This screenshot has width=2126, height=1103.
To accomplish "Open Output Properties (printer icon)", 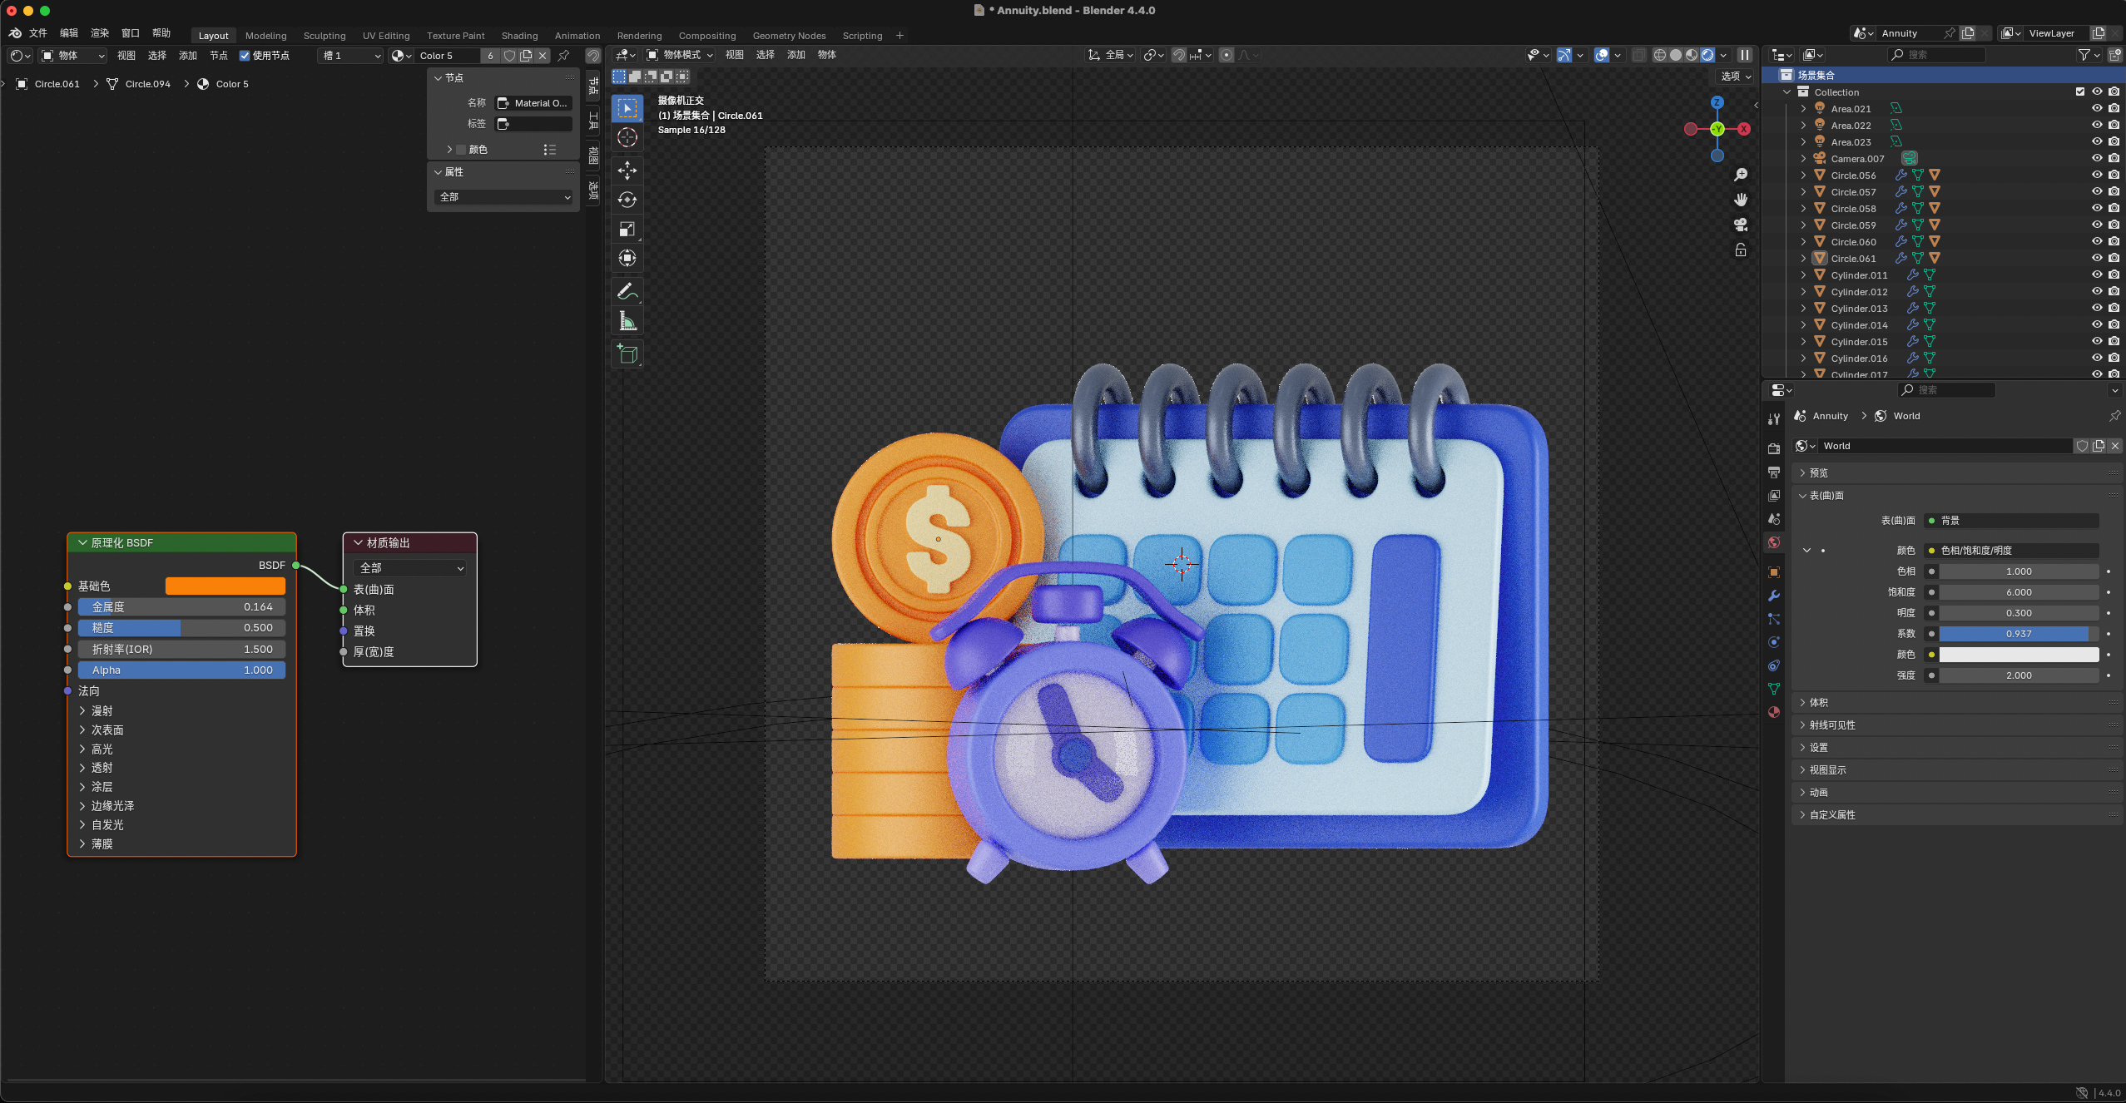I will (x=1774, y=472).
